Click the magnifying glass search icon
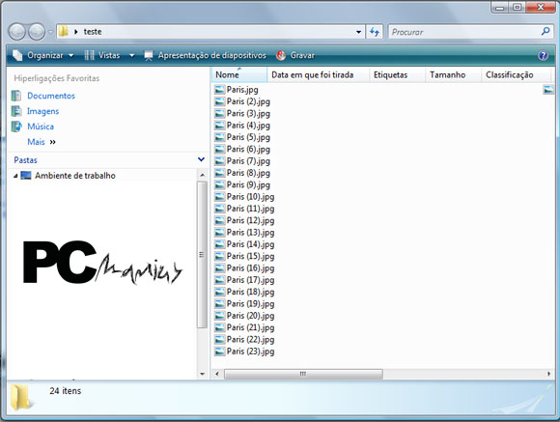Image resolution: width=560 pixels, height=422 pixels. (546, 32)
